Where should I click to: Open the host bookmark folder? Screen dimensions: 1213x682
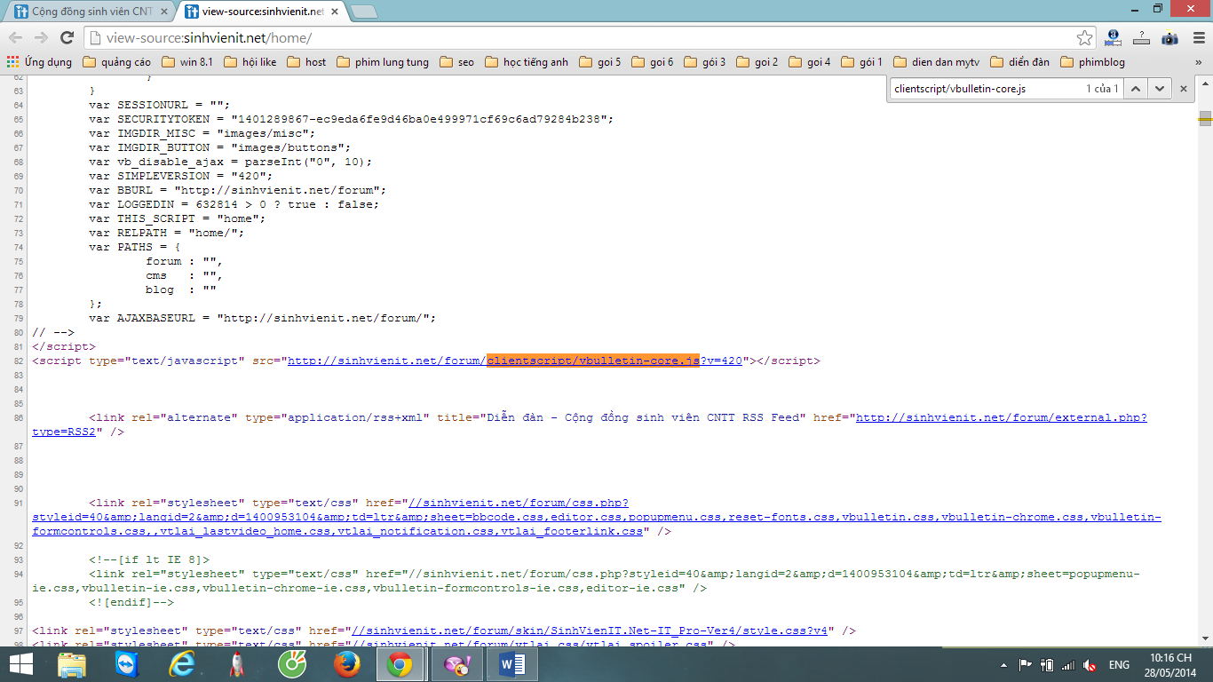(306, 62)
